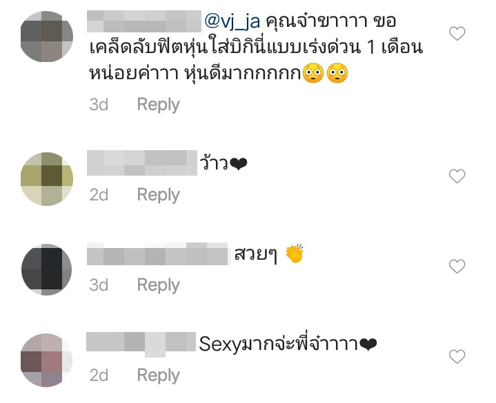Open avatar of the ว้าว commenter
Screen dimensions: 496x403
(x=47, y=179)
